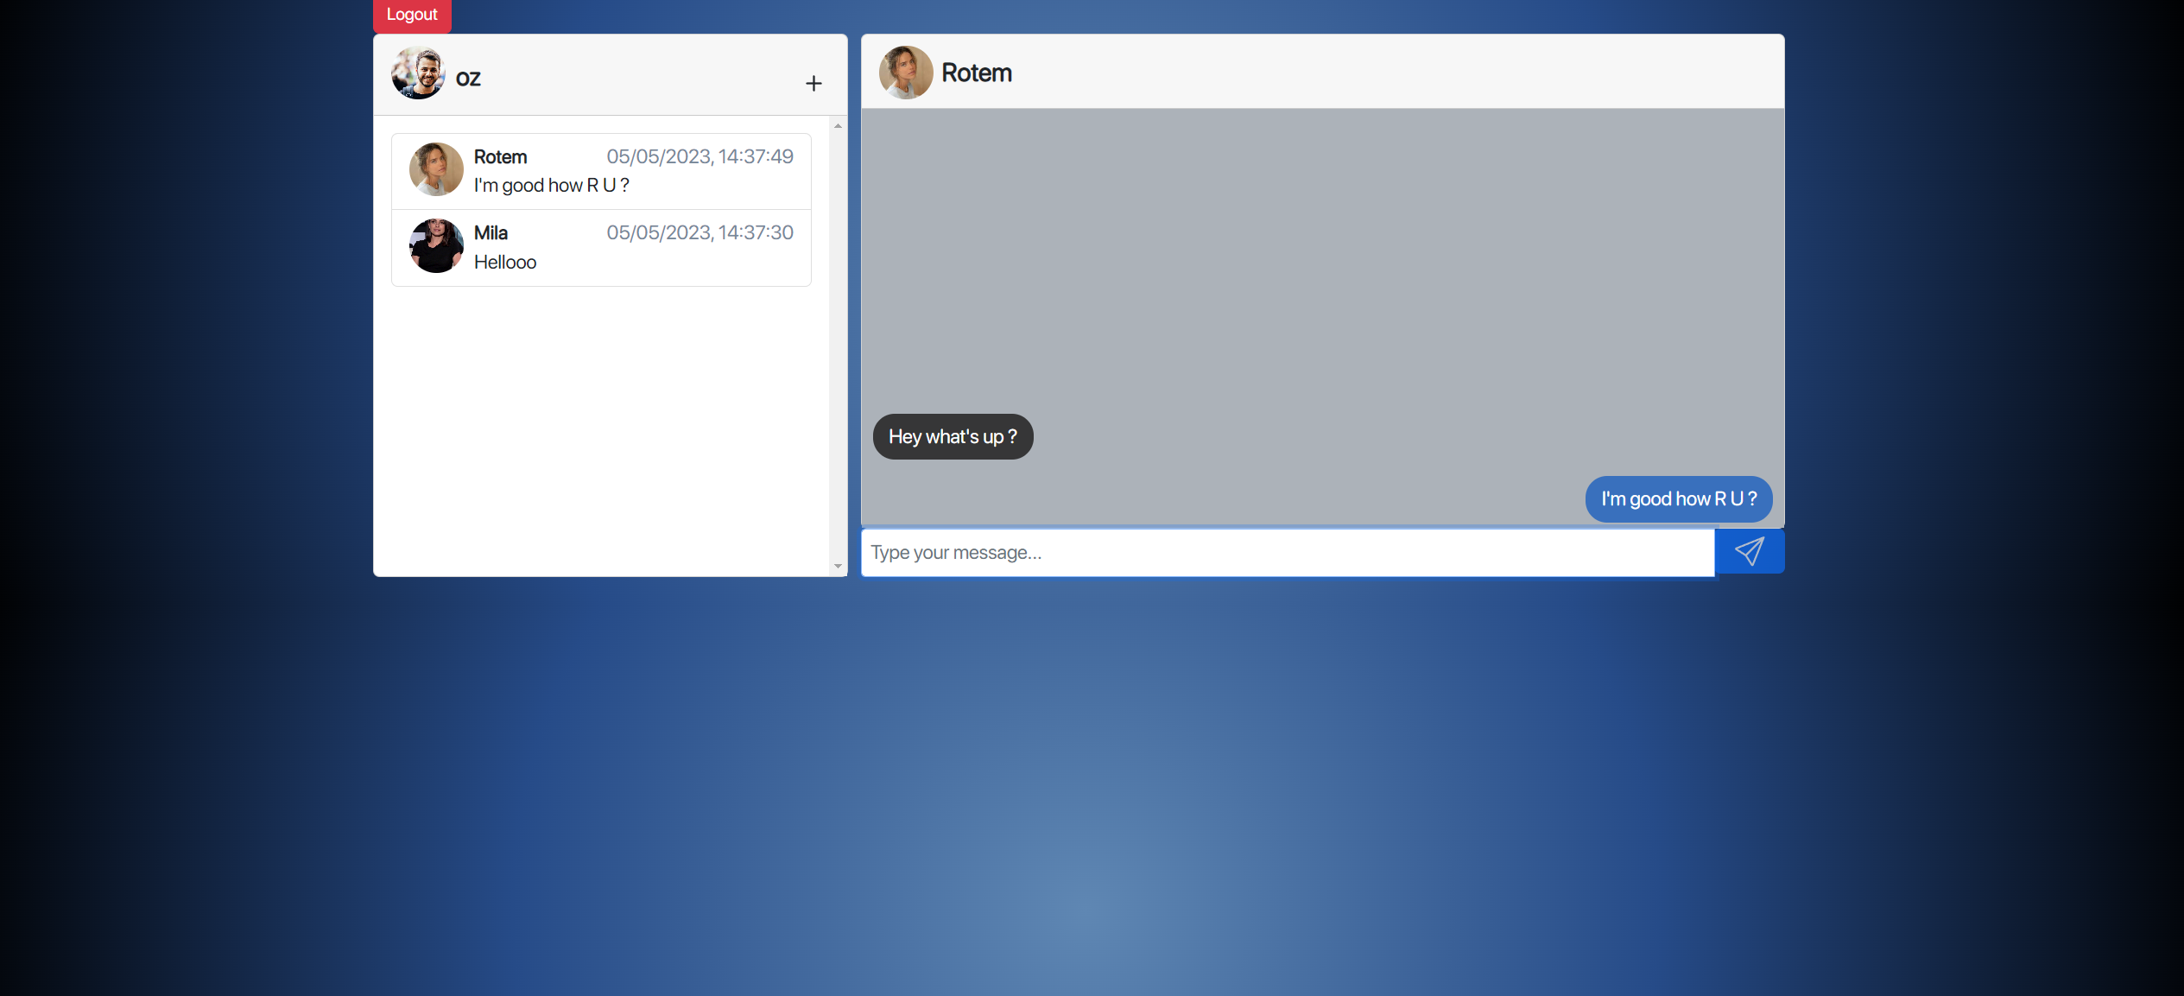Click the oz username label
The image size is (2184, 996).
coord(469,78)
